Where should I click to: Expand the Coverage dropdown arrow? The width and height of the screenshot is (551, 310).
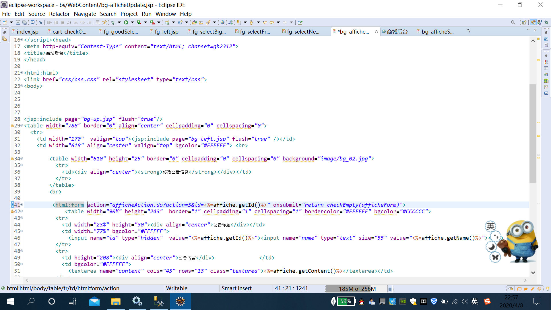tap(145, 22)
